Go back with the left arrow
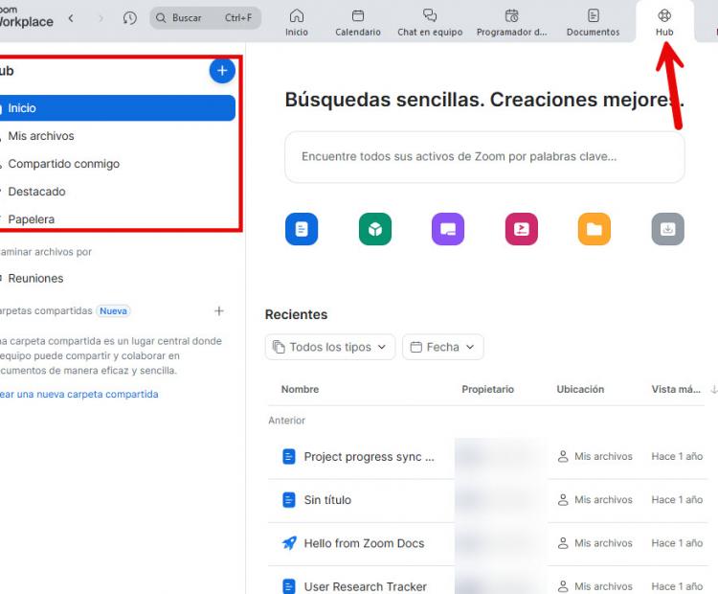Screen dimensions: 718x594 [71, 18]
